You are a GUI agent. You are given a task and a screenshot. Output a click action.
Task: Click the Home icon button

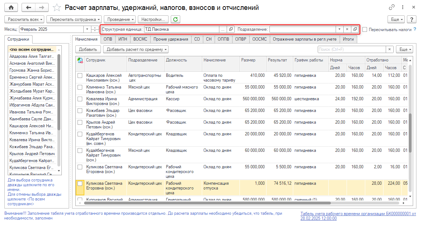click(11, 8)
